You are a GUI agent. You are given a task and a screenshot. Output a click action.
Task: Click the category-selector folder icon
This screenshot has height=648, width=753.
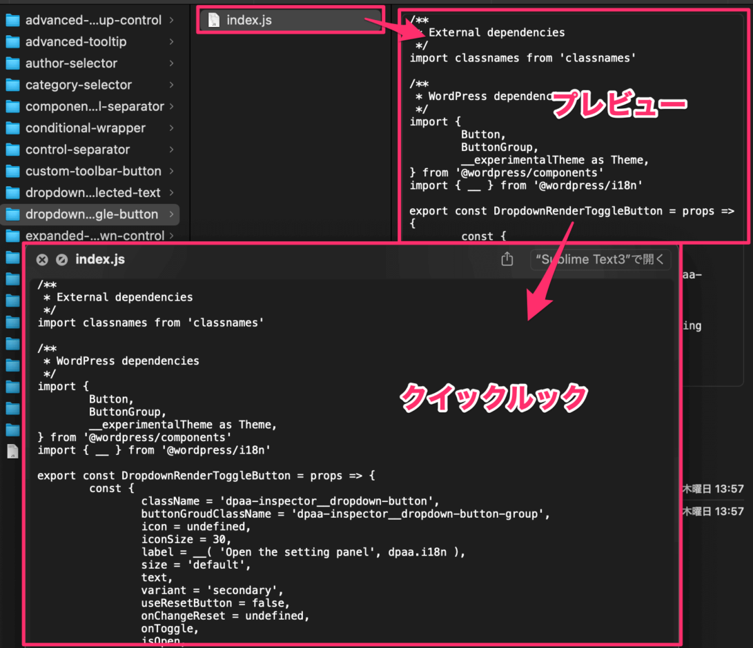click(x=11, y=84)
